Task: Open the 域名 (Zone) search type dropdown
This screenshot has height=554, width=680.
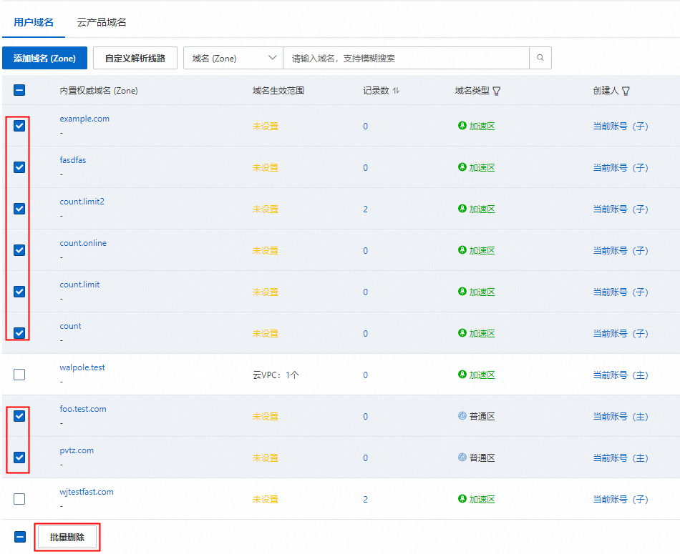Action: point(233,58)
